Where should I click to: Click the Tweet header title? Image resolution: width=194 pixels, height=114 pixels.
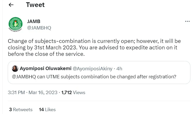35,5
